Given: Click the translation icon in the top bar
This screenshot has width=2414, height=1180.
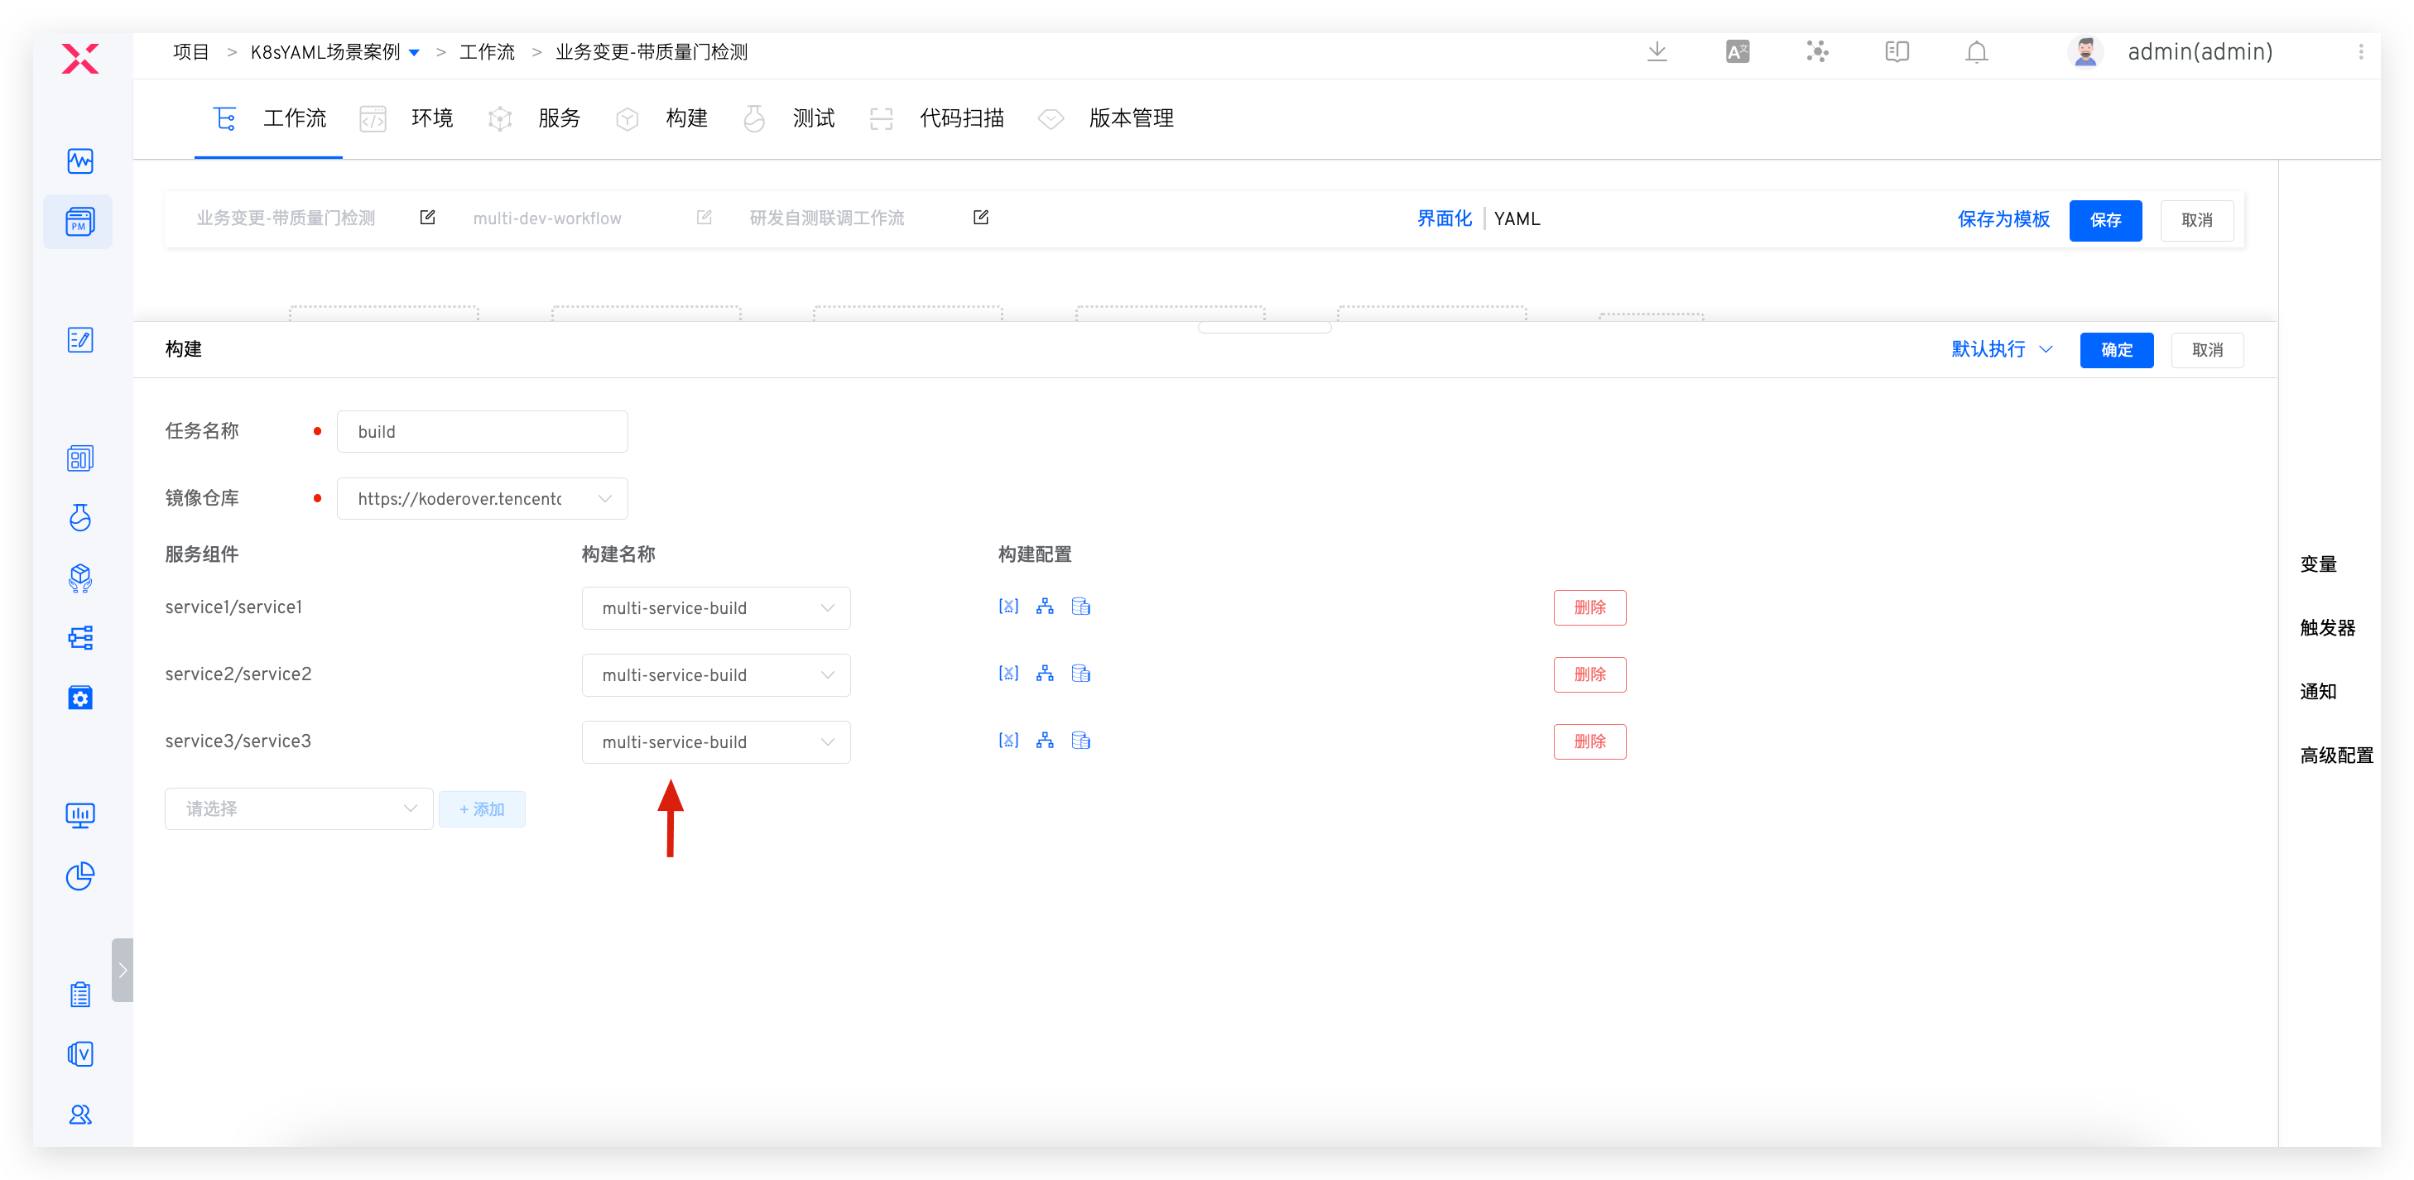Looking at the screenshot, I should [1737, 51].
